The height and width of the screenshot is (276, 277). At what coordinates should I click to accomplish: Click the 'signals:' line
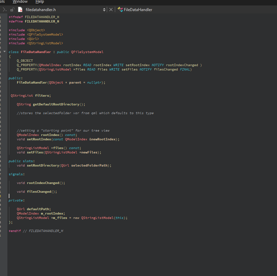click(16, 174)
